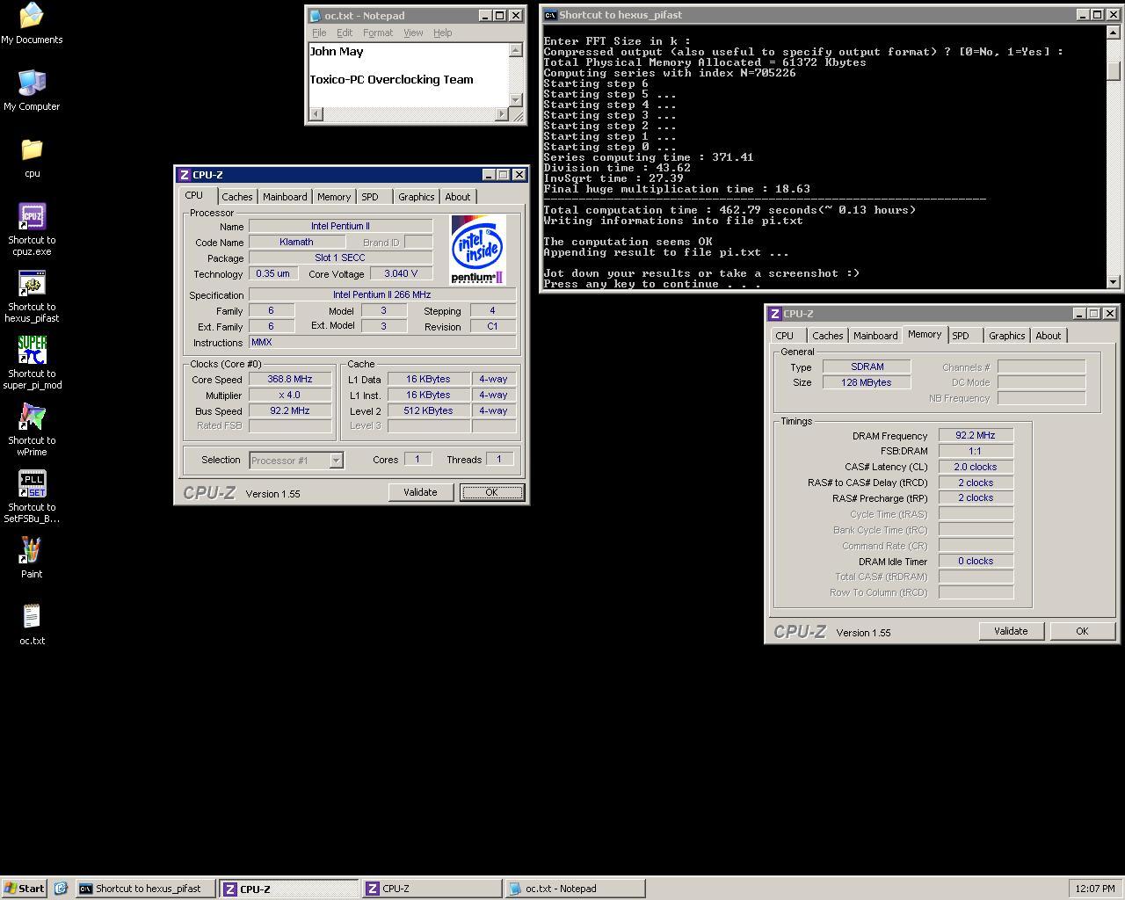This screenshot has width=1125, height=900.
Task: Open the cpu folder on desktop
Action: click(32, 157)
